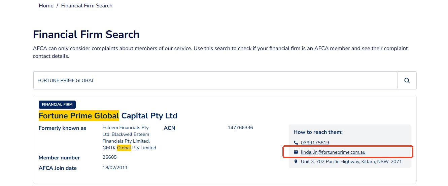
Task: Click the phone icon in contact box
Action: coord(296,143)
